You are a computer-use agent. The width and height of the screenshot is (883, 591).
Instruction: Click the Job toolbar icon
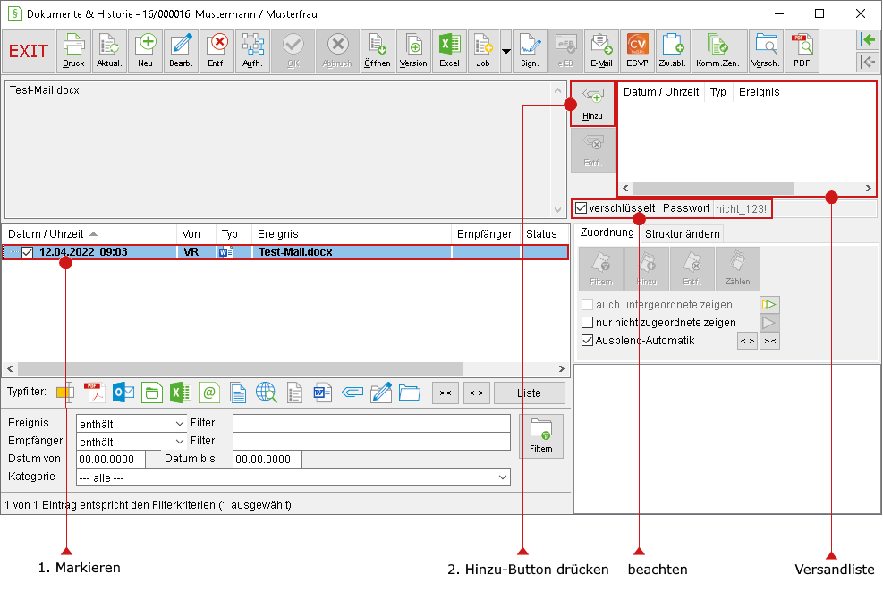pyautogui.click(x=483, y=51)
